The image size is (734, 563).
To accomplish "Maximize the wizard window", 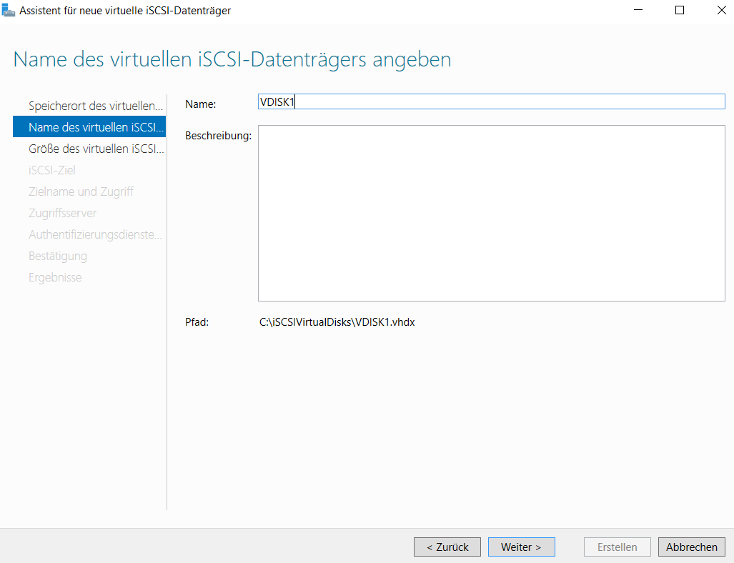I will 680,11.
